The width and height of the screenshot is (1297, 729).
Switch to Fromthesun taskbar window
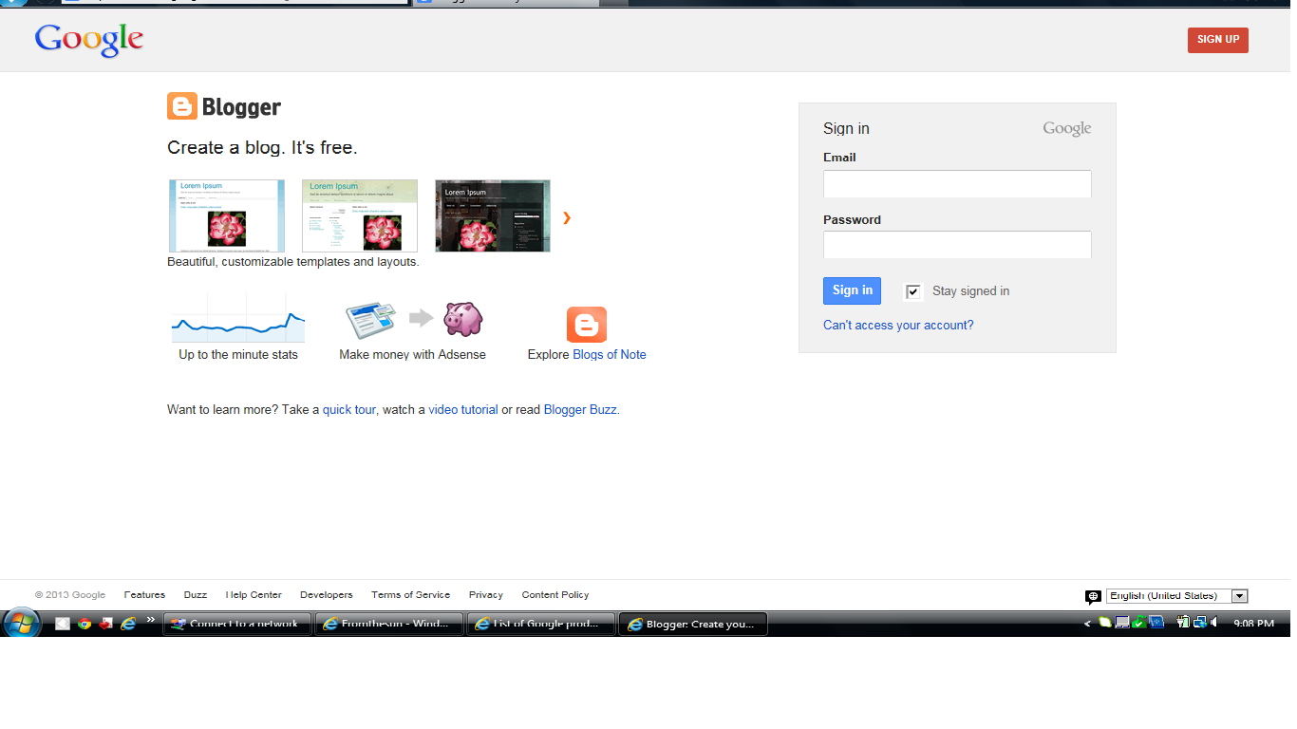(x=389, y=624)
